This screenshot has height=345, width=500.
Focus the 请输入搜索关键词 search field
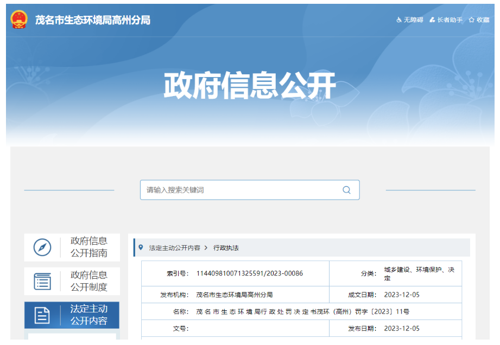(239, 190)
